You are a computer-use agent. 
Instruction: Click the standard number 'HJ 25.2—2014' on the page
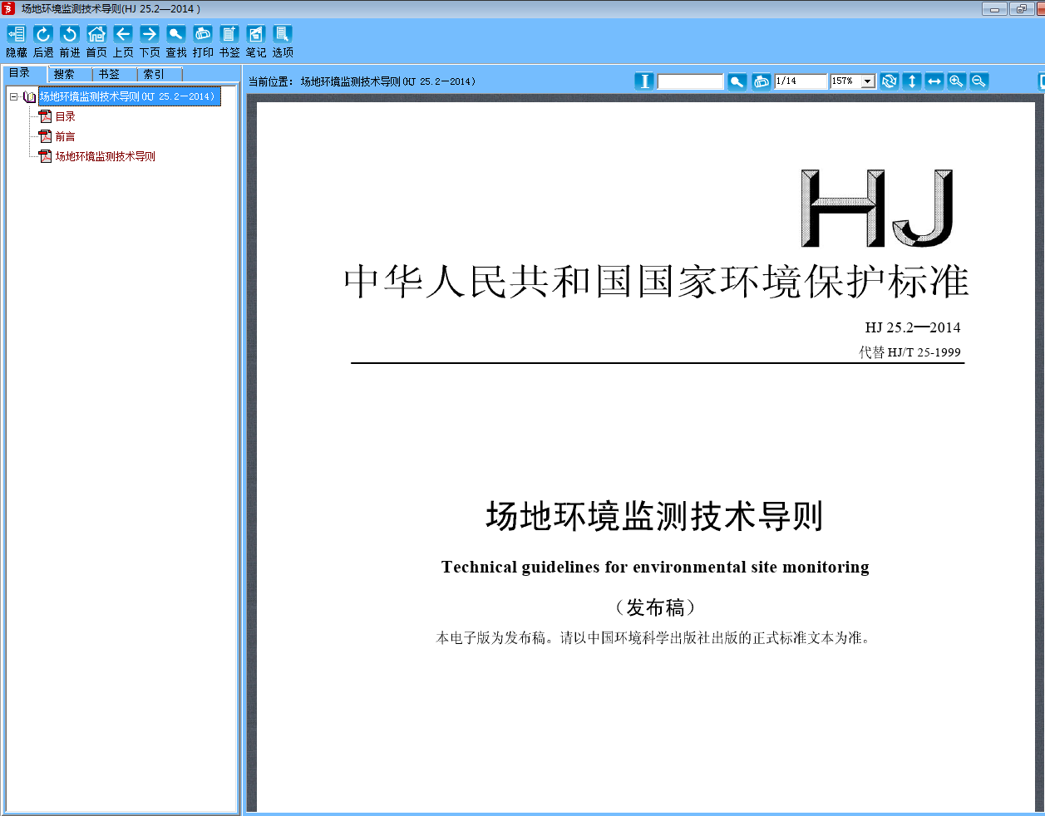913,327
